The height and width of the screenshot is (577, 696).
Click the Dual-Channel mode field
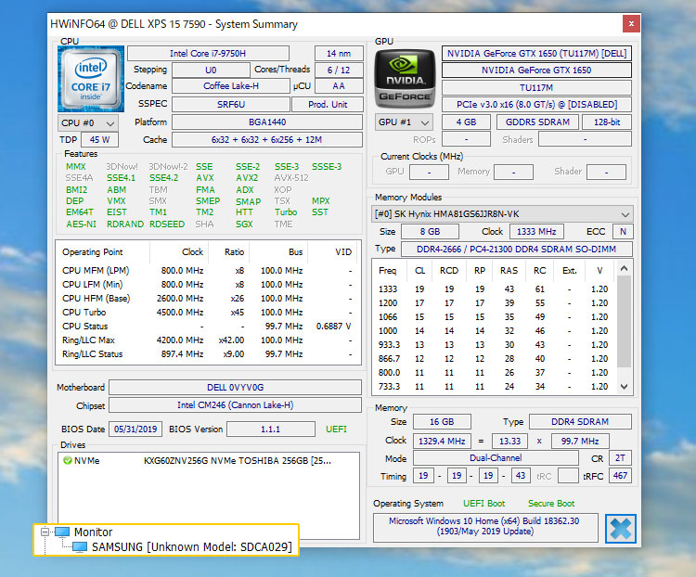pyautogui.click(x=496, y=457)
